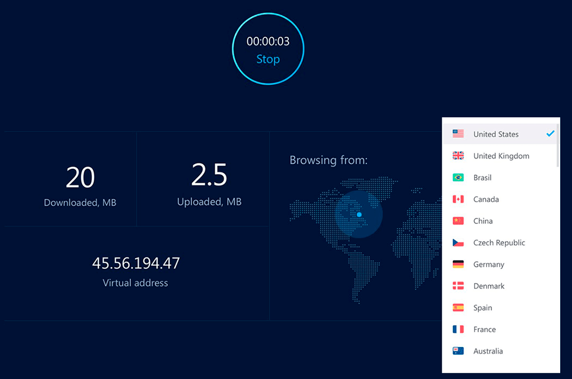Screen dimensions: 572x379
Task: Select the China flag icon
Action: click(x=458, y=220)
